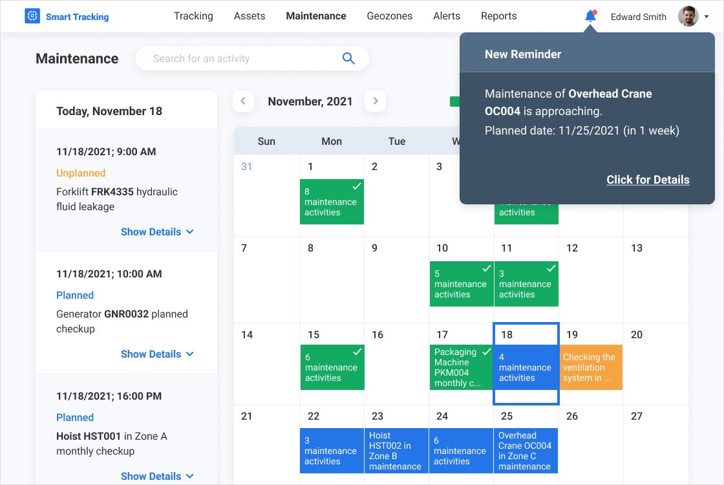This screenshot has width=724, height=485.
Task: Click Edward Smith's profile avatar
Action: (x=688, y=16)
